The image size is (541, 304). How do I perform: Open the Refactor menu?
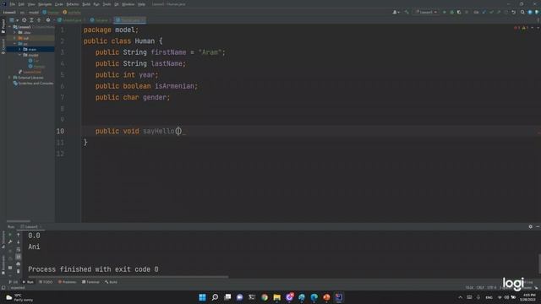73,4
